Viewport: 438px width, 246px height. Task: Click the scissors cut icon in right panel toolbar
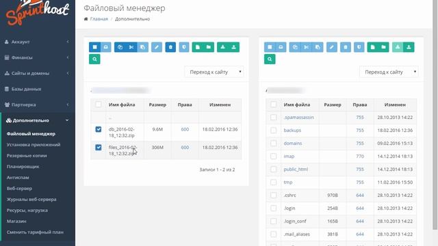click(307, 47)
